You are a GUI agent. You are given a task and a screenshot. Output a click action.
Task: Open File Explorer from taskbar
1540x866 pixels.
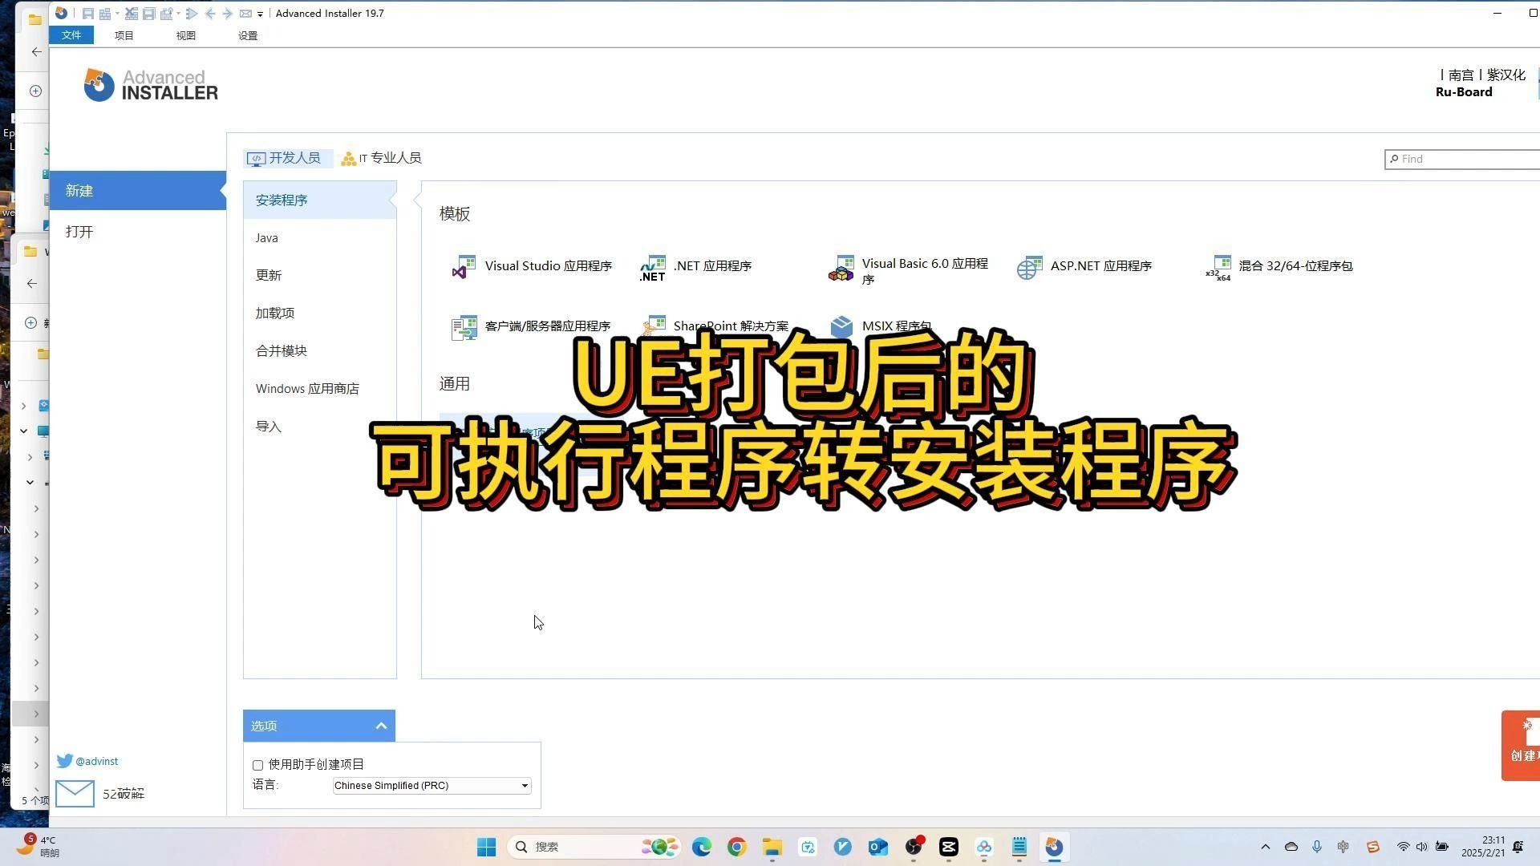click(x=772, y=847)
